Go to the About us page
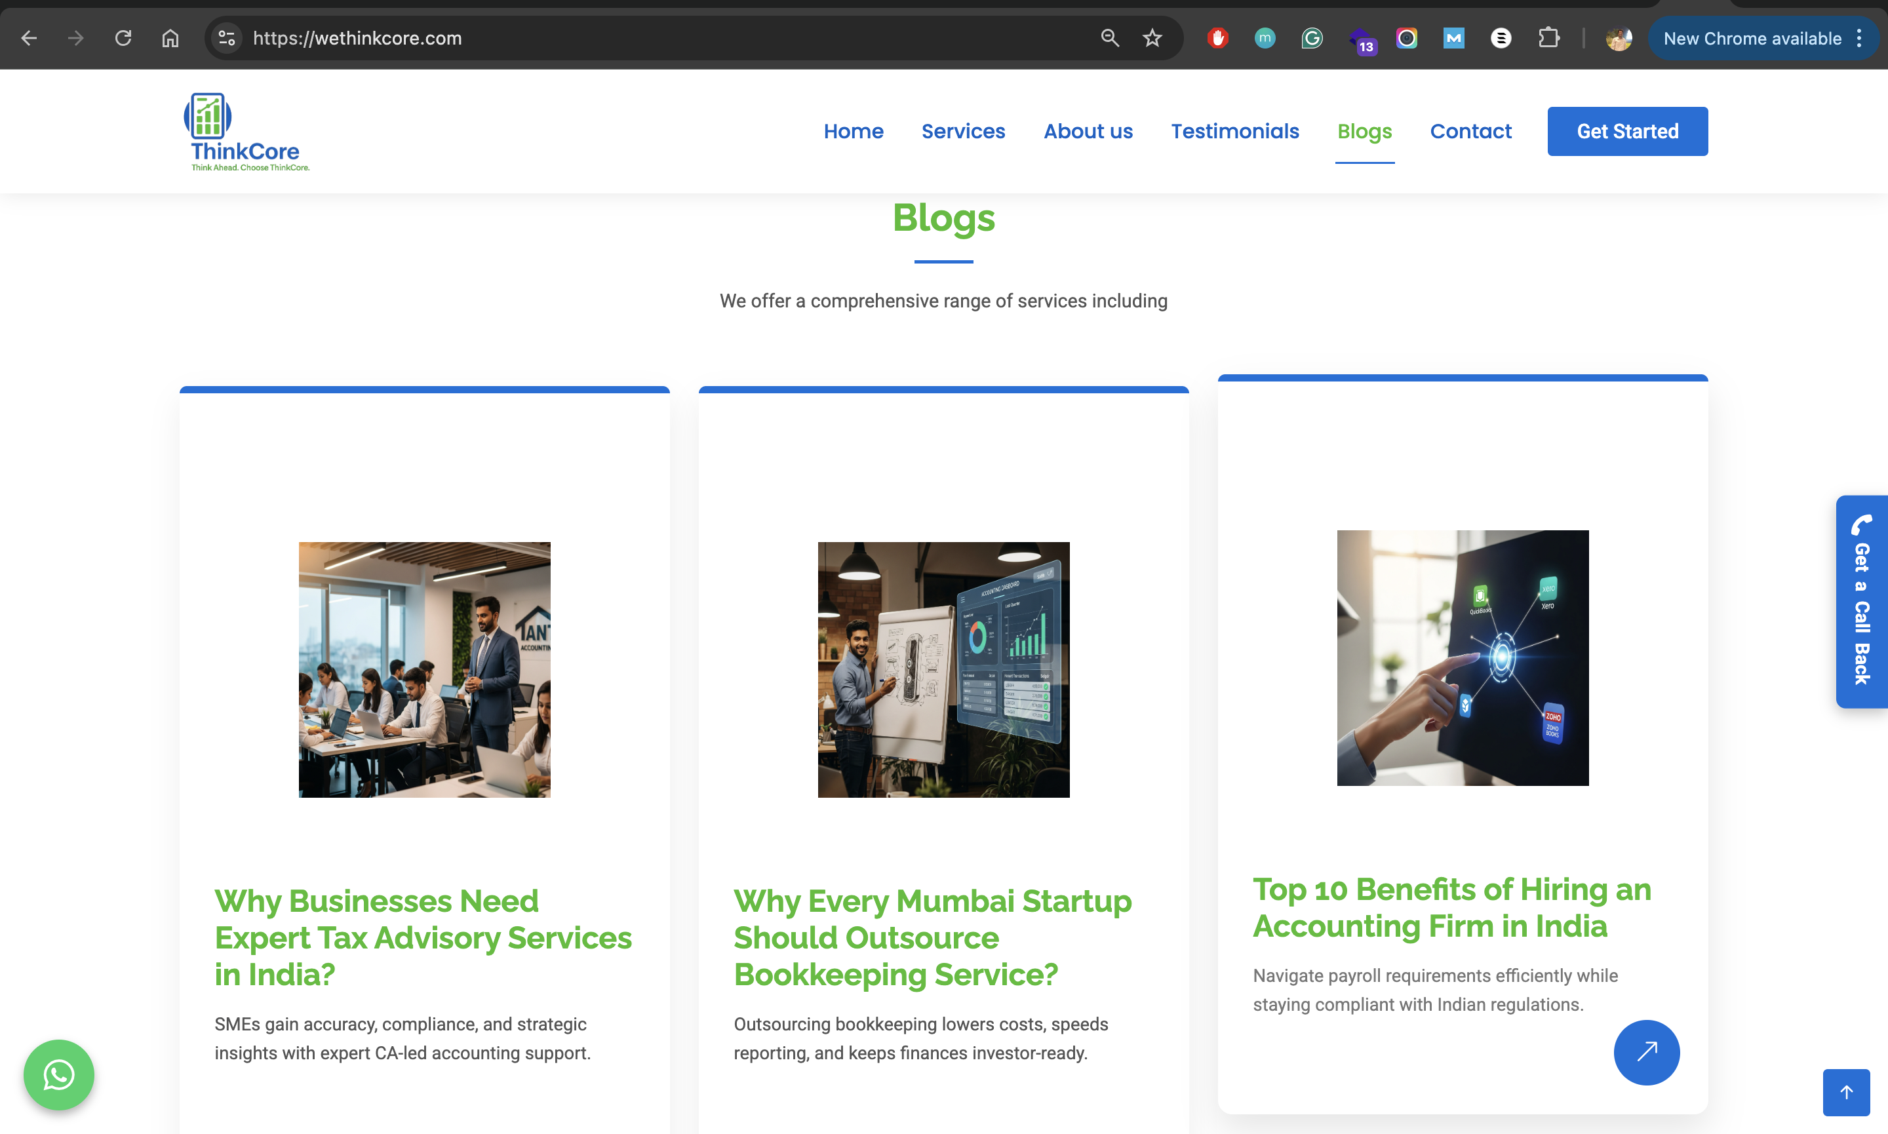Screen dimensions: 1888x1134 [1088, 132]
